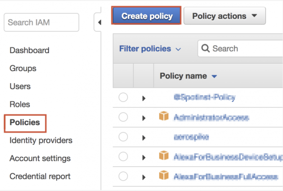
Task: Select the Spotinst-Policy radio button
Action: coord(123,97)
